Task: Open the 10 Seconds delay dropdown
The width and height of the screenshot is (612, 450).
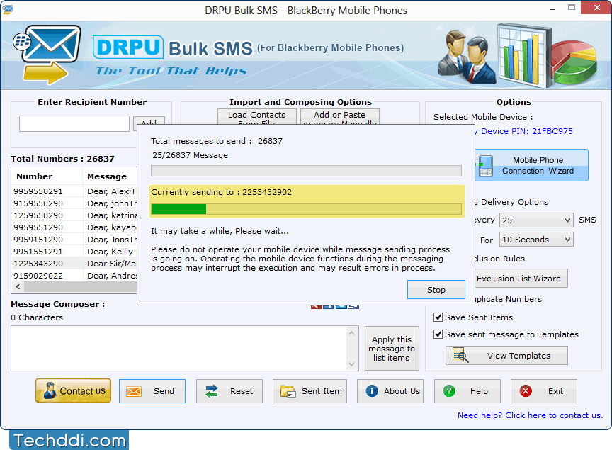Action: tap(536, 240)
